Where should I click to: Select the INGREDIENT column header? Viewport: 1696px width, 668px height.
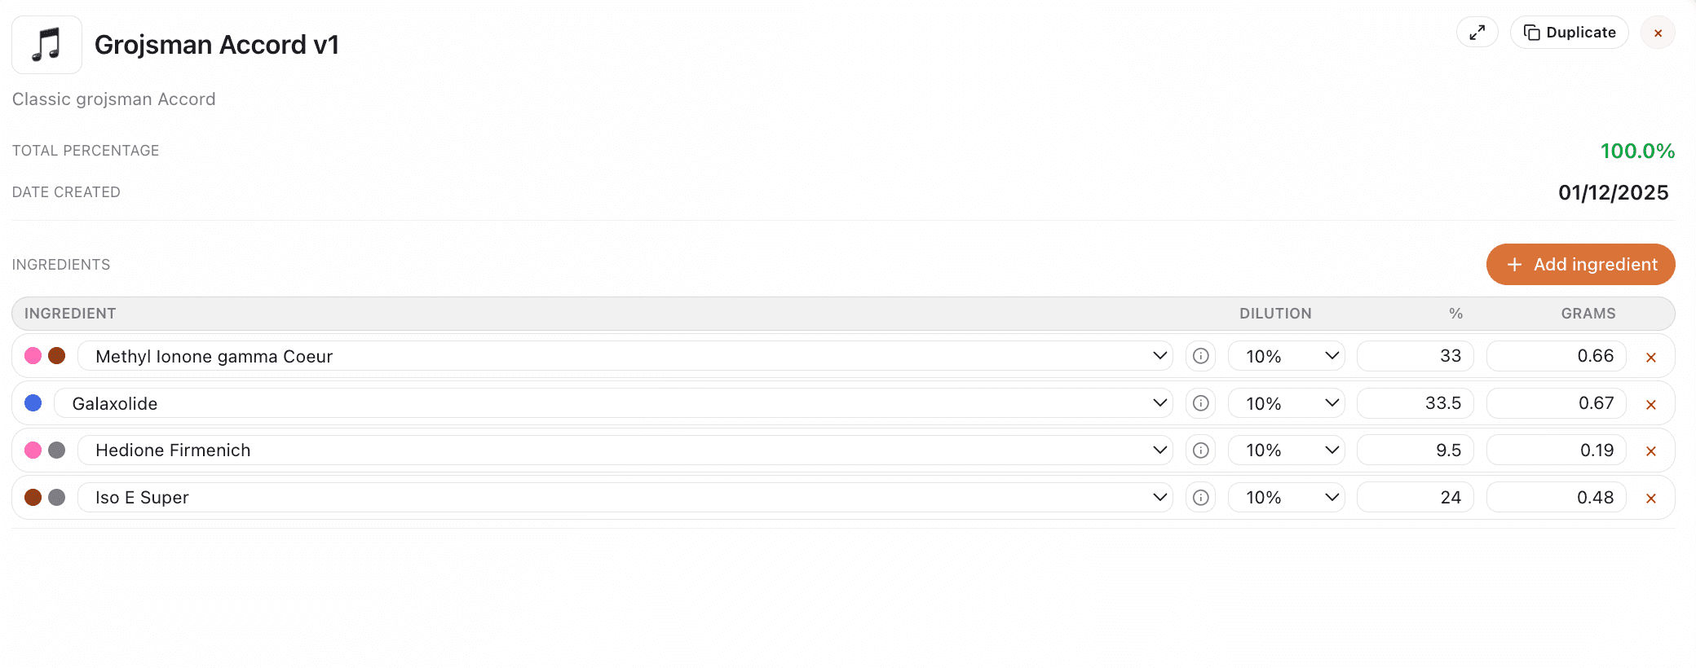click(72, 313)
